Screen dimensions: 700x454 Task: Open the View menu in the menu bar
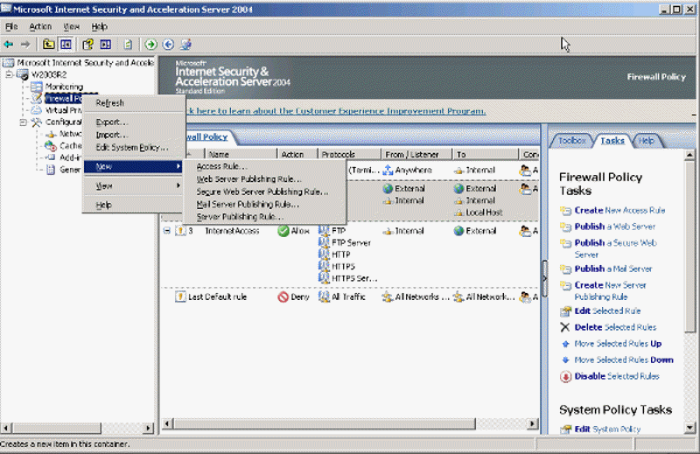(x=72, y=27)
